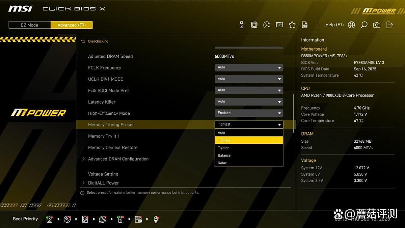Image resolution: width=405 pixels, height=228 pixels.
Task: Click the 12.072 V system voltage value
Action: 361,168
